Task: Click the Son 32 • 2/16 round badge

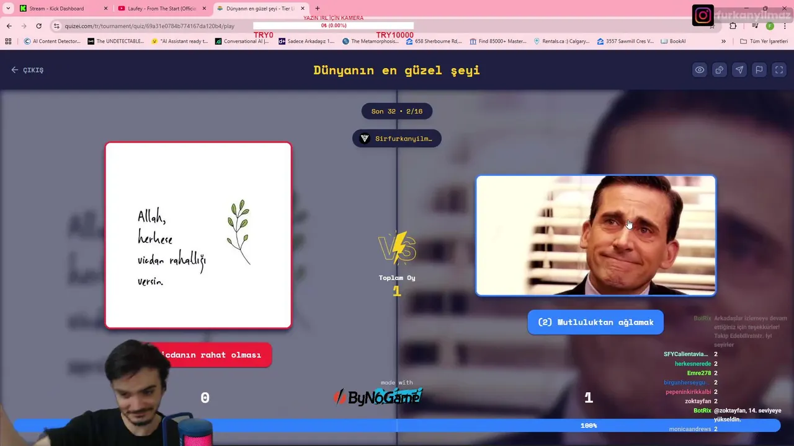Action: click(397, 111)
